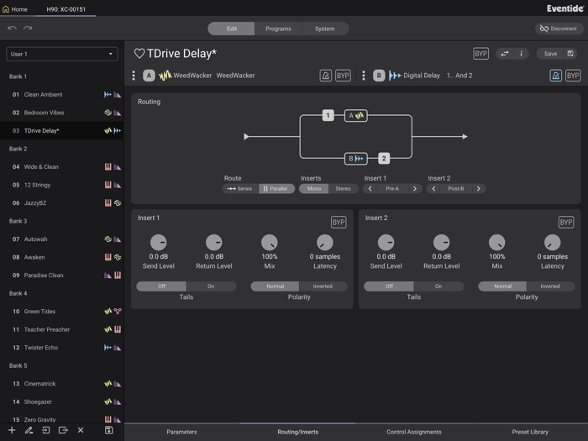
Task: Select program 01 Clean Ambient
Action: (62, 94)
